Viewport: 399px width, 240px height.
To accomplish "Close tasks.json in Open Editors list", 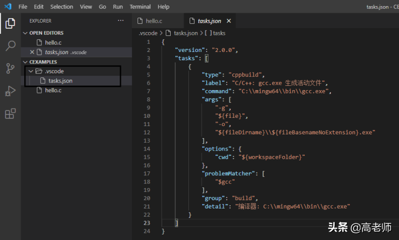I will (x=32, y=52).
